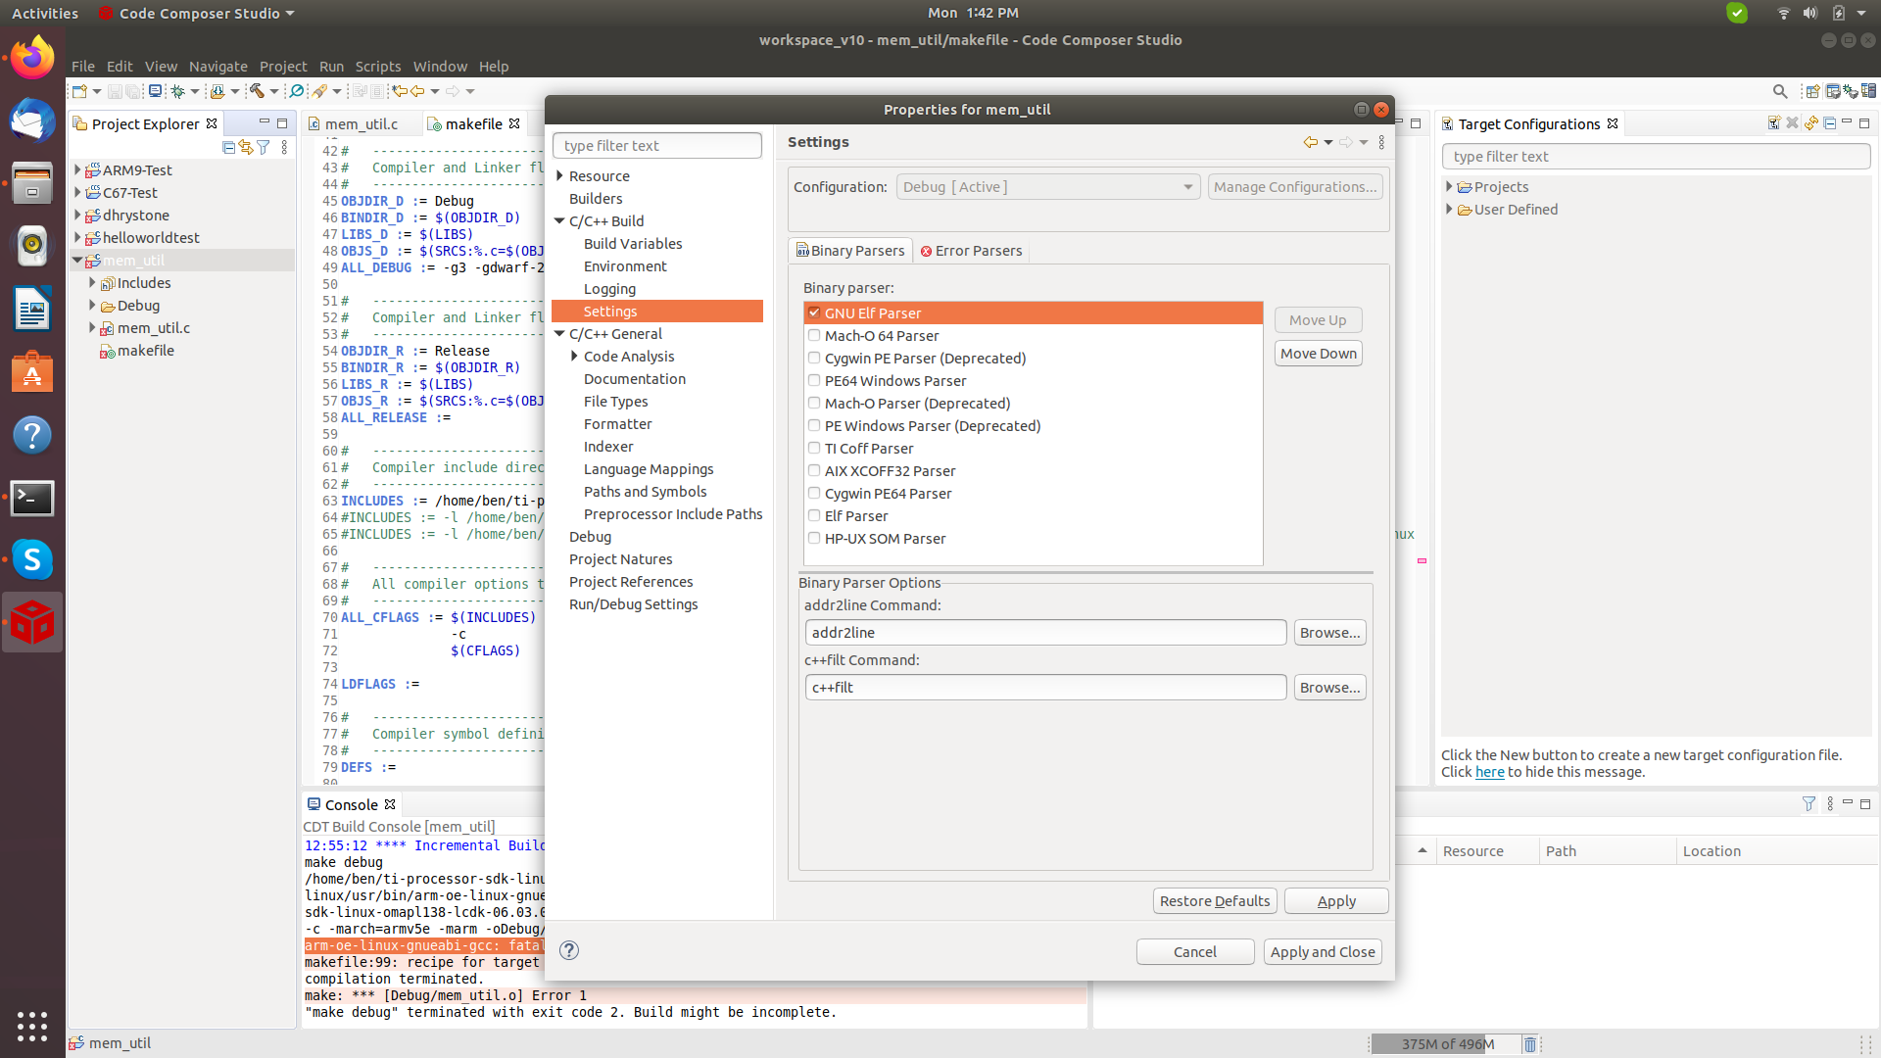Click the Apply and Close button

1323,952
